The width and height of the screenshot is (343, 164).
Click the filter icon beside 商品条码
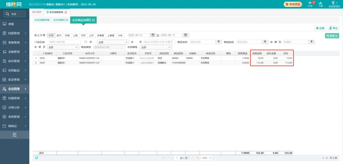(265, 42)
